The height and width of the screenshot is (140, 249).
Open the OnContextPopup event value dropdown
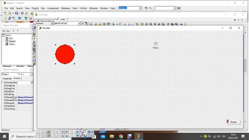point(32,82)
